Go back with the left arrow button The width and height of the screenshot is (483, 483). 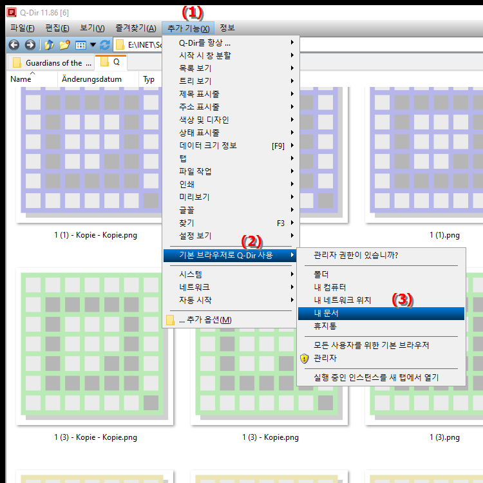14,45
